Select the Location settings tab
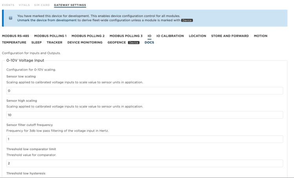 point(197,36)
